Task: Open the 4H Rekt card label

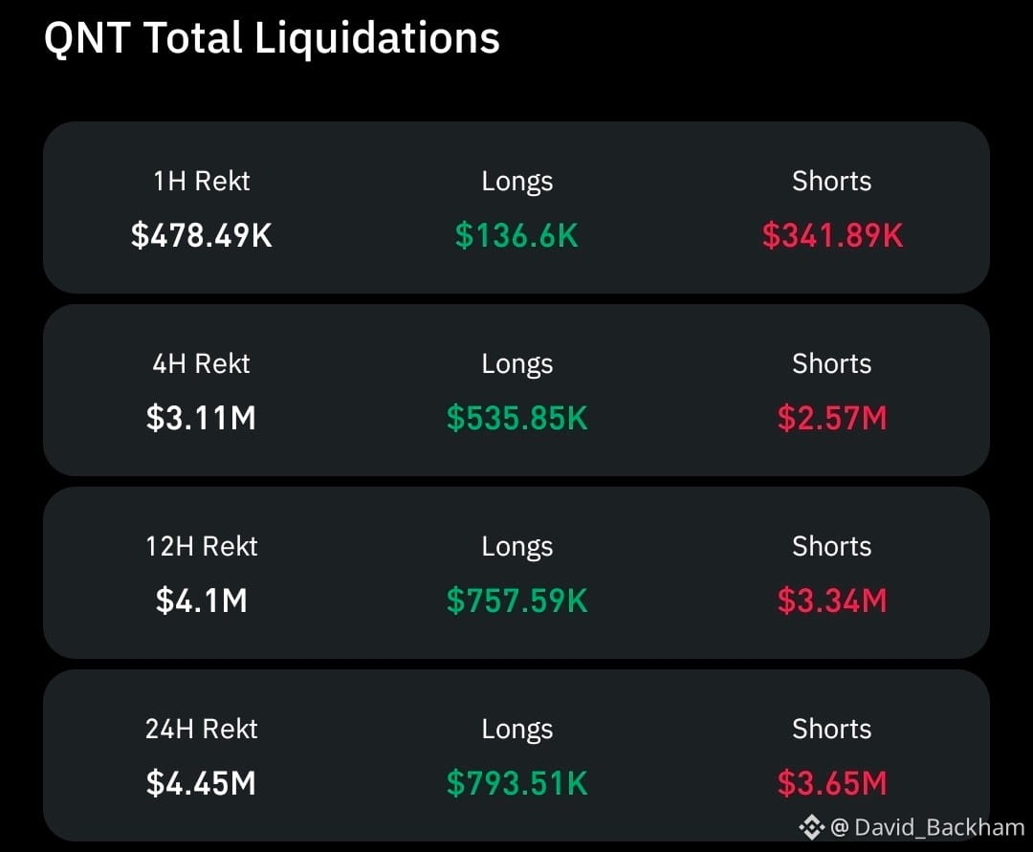Action: click(202, 363)
